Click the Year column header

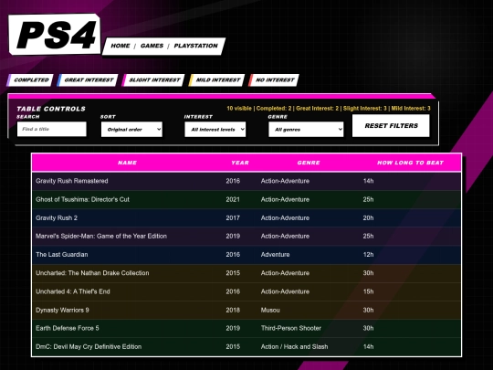(240, 163)
